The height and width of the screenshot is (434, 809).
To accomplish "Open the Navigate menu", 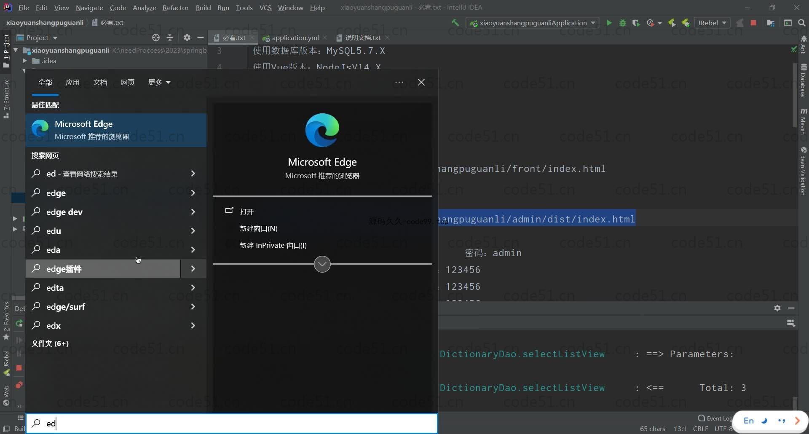I will [89, 8].
